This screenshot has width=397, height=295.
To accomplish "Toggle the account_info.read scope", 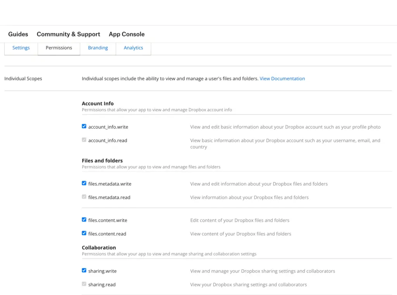I will [84, 140].
